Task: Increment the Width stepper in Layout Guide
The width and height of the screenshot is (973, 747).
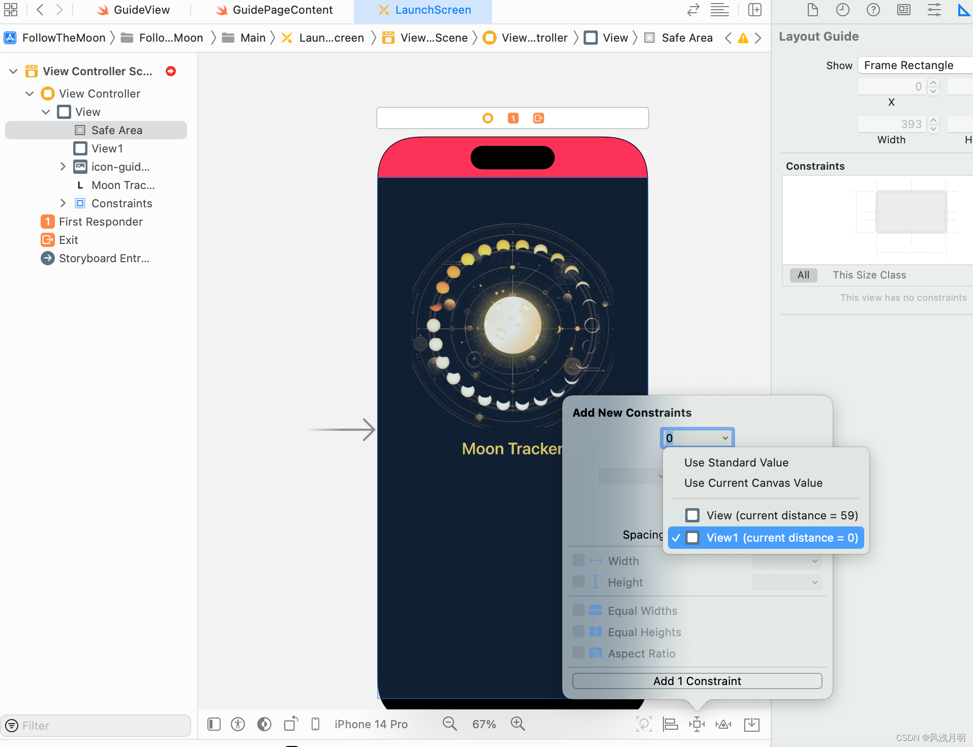Action: point(933,120)
